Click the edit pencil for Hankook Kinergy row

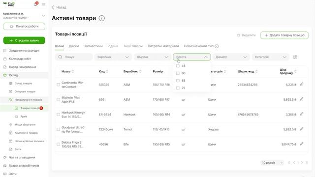pos(301,114)
